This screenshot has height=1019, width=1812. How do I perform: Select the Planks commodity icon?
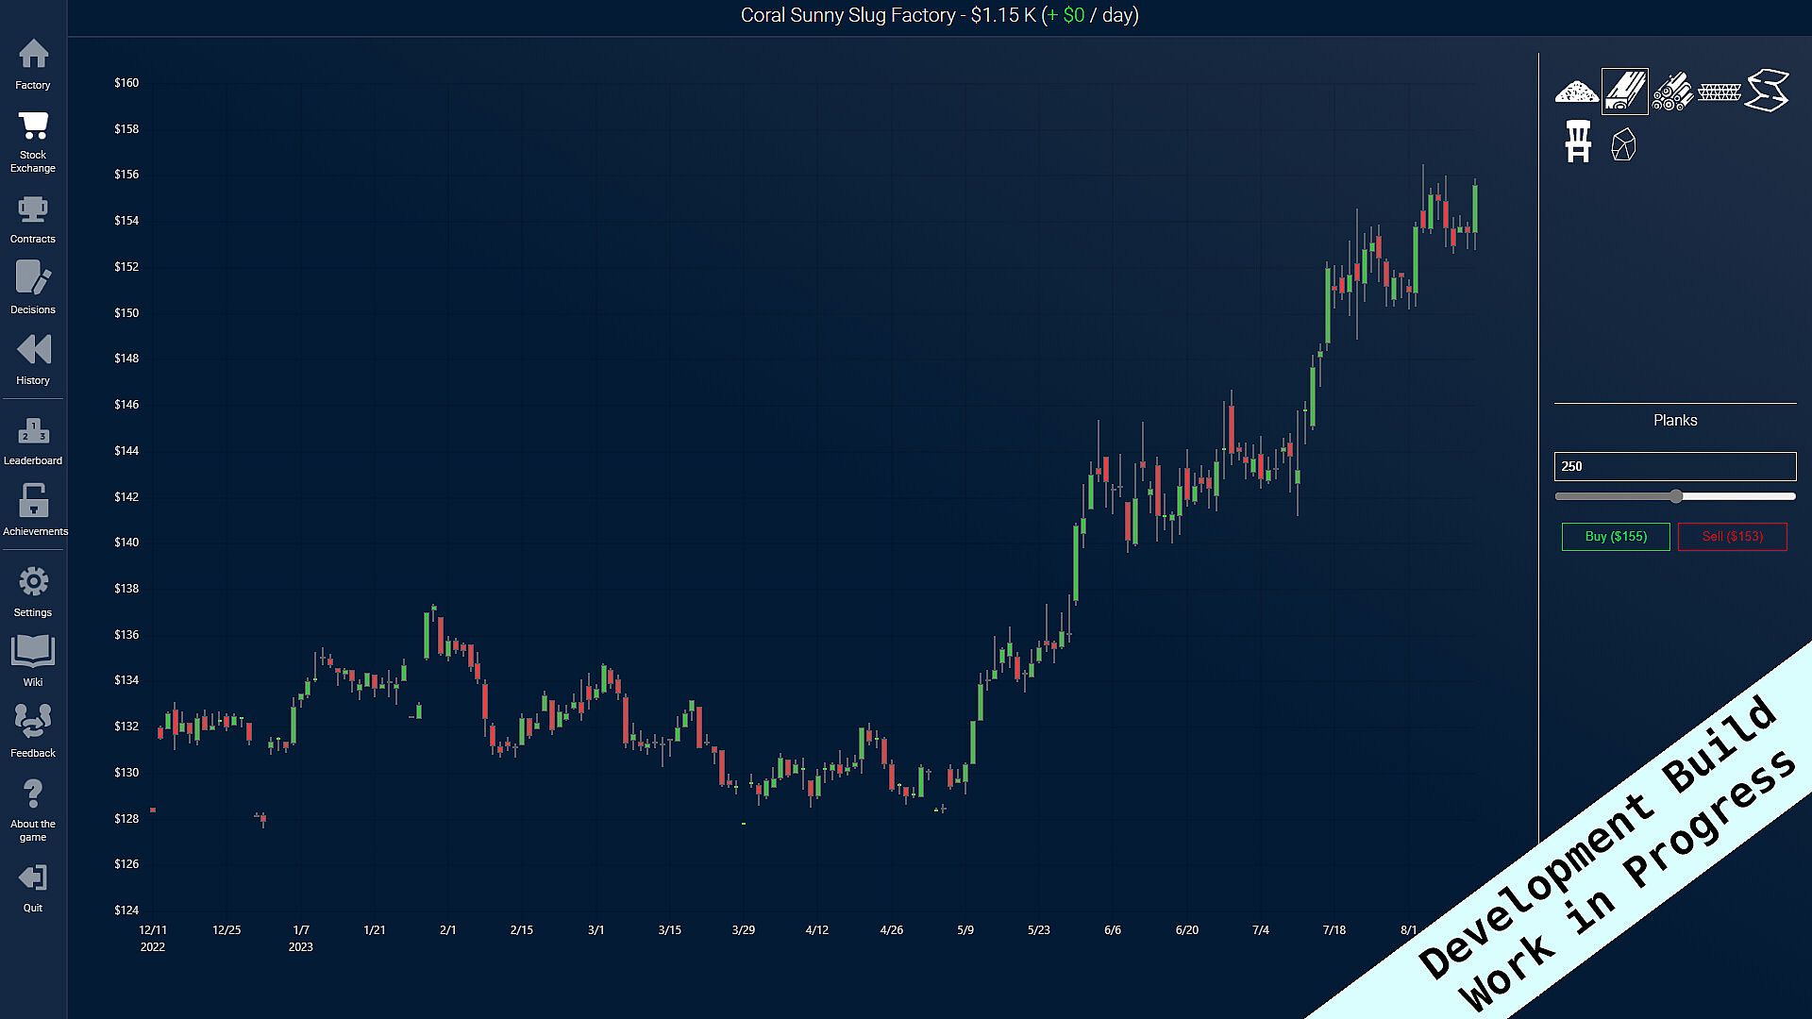tap(1625, 92)
